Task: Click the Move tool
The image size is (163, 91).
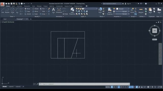Action: point(27,9)
